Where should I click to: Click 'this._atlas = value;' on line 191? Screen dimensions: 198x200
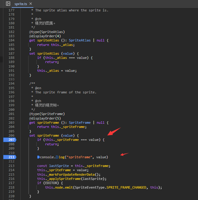57,71
